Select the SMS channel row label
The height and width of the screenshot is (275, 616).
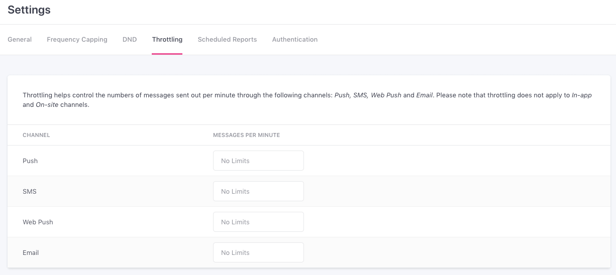coord(30,192)
